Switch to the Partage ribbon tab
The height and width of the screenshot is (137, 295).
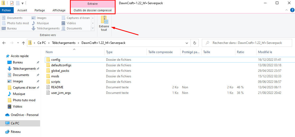(x=40, y=10)
